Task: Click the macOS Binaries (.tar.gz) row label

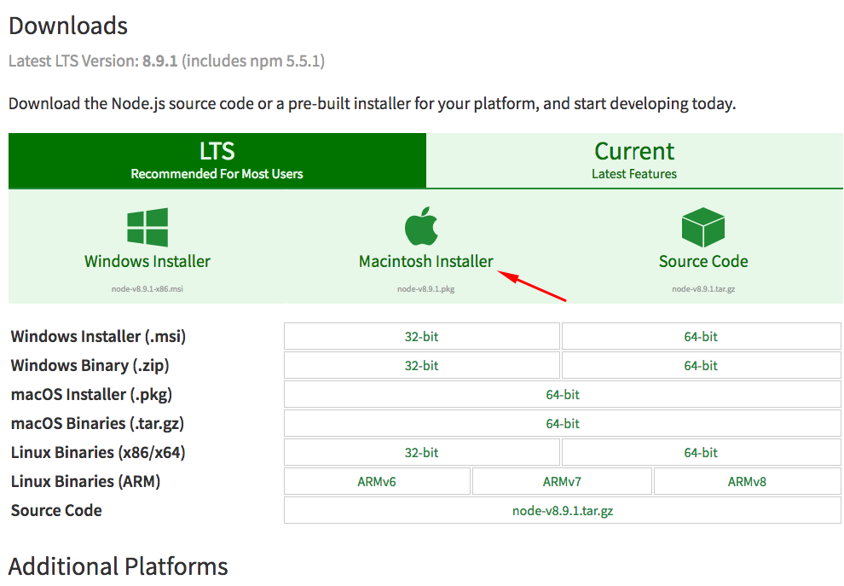Action: click(x=97, y=424)
